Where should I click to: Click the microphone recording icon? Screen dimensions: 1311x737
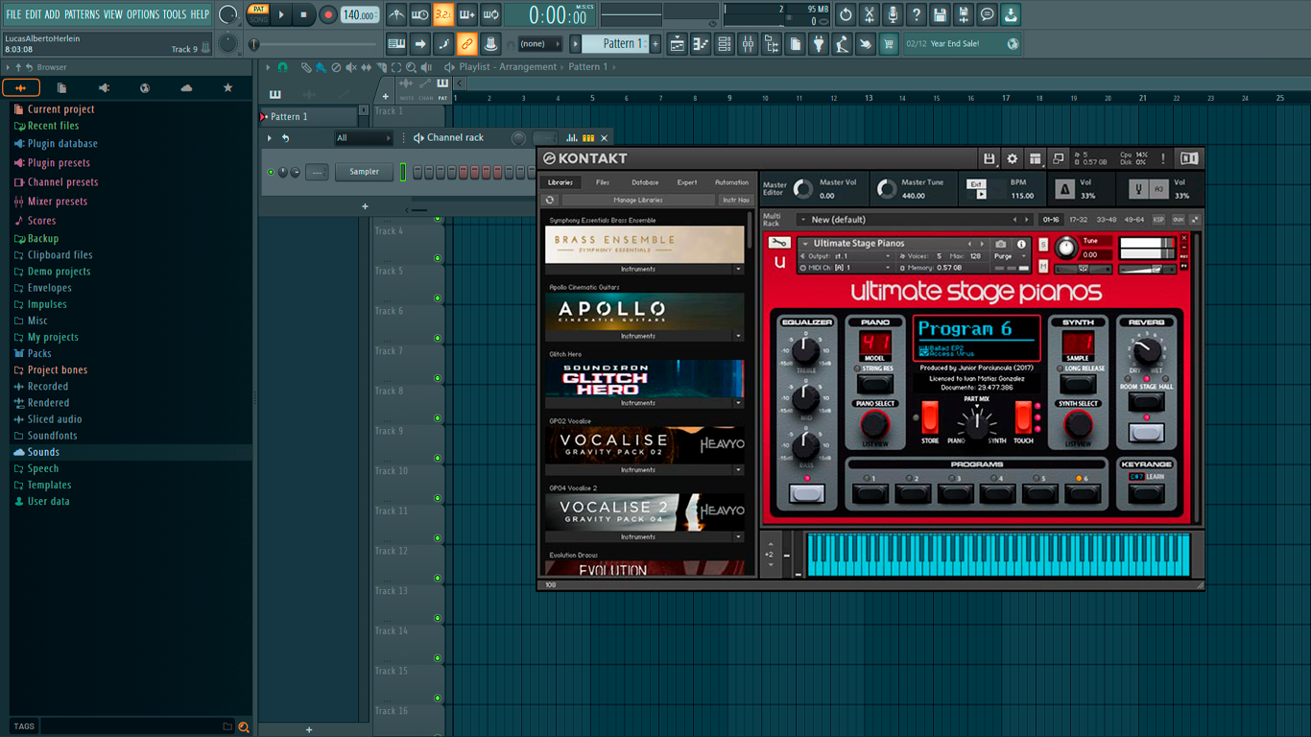(x=893, y=14)
